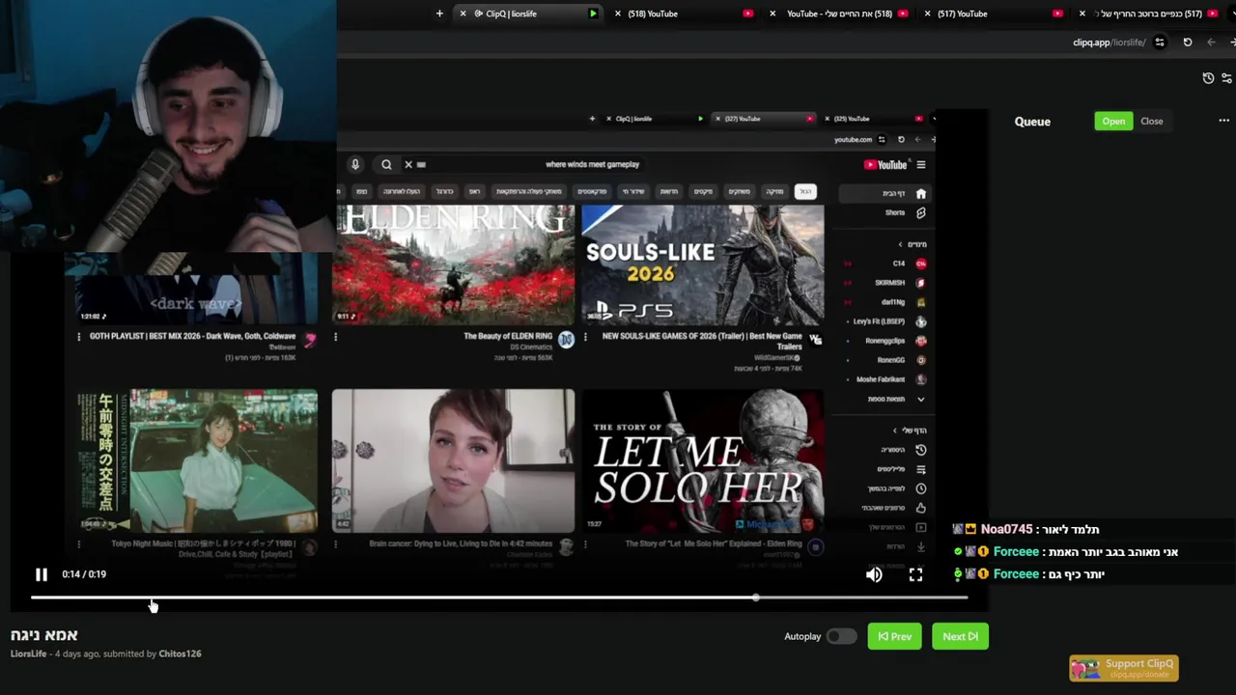Open the YouTube history sidebar icon

(920, 450)
